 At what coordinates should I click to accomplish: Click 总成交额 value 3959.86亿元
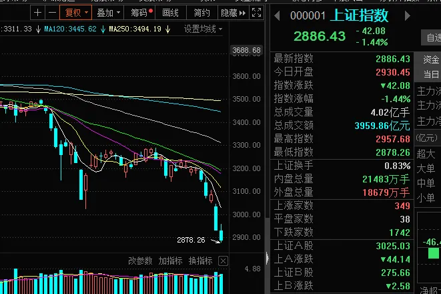(382, 126)
